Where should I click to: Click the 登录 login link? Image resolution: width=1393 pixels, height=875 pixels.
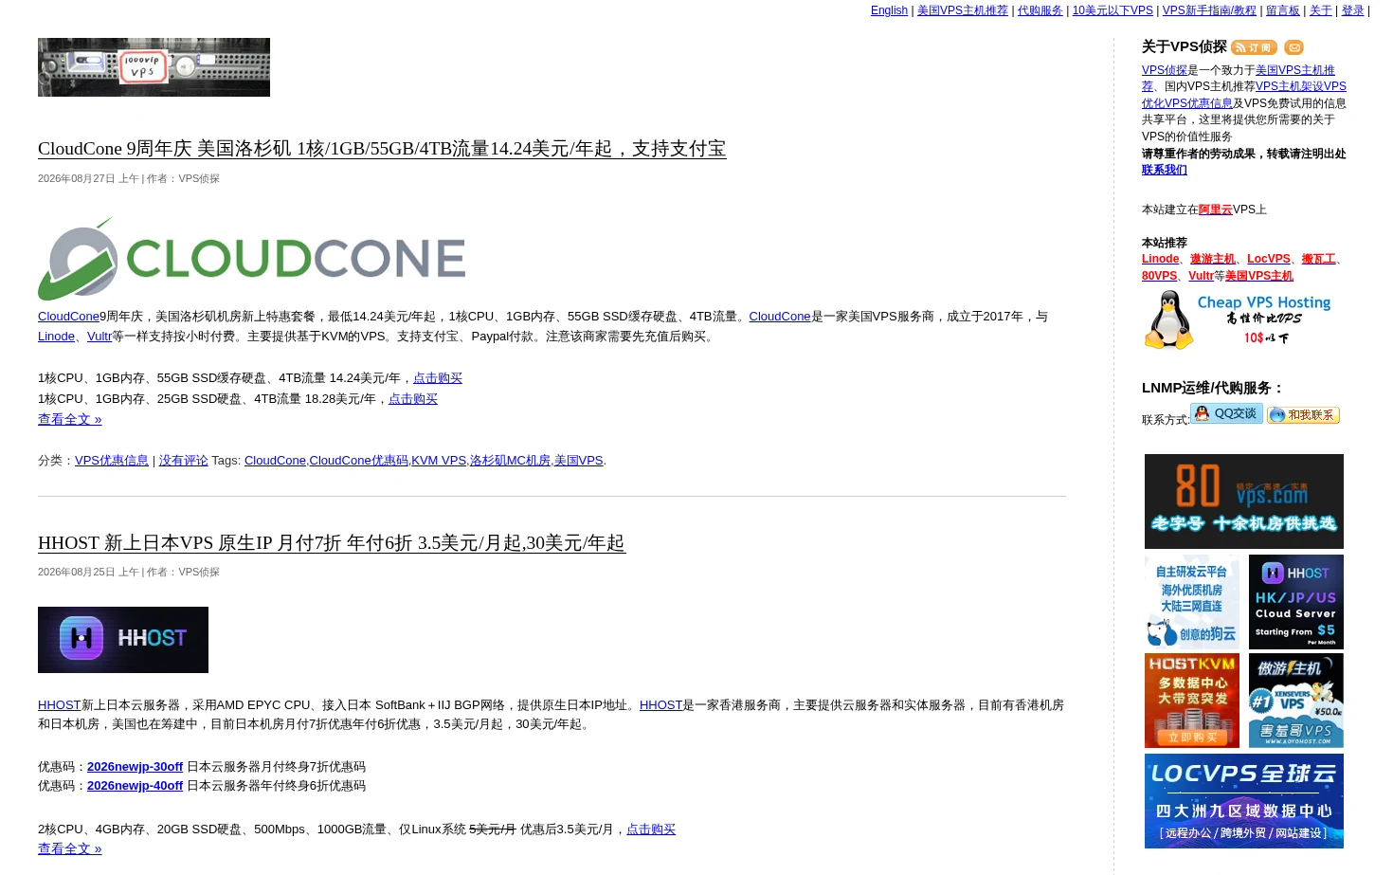[1353, 10]
